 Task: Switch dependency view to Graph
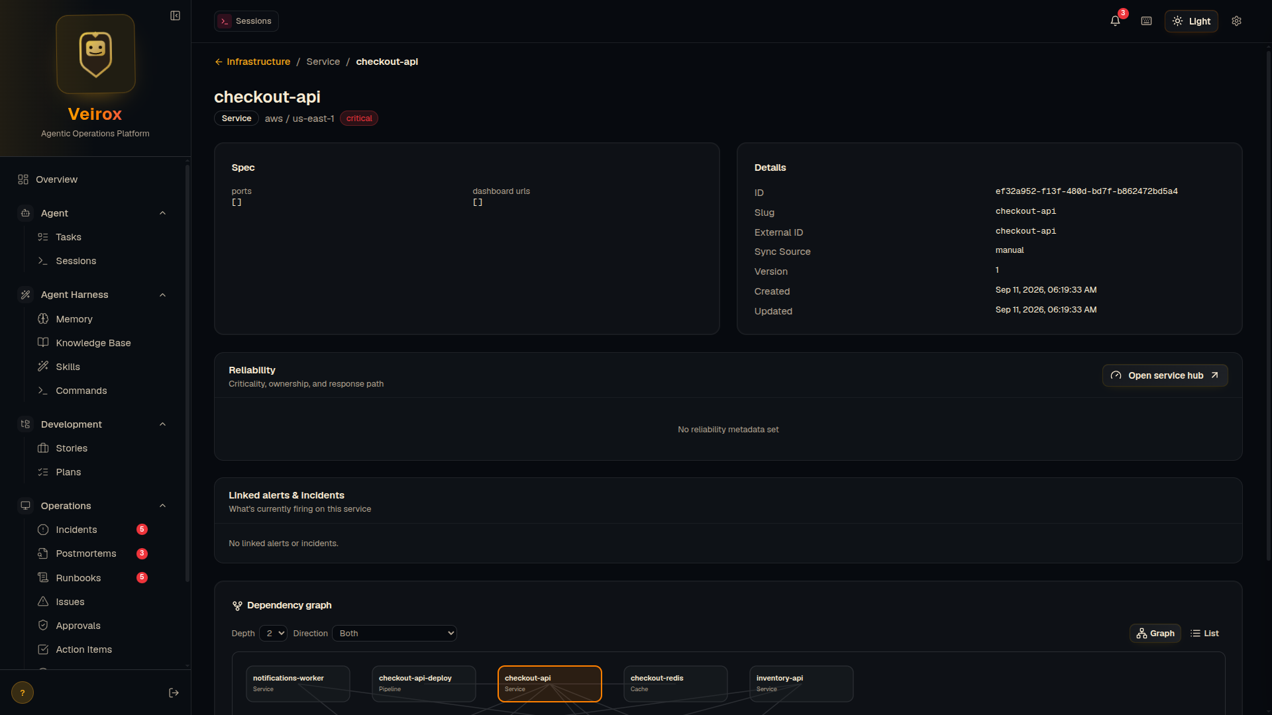(1155, 634)
